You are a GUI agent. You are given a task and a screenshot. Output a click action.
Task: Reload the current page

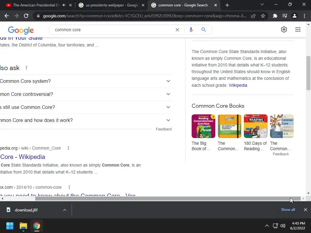coord(26,16)
